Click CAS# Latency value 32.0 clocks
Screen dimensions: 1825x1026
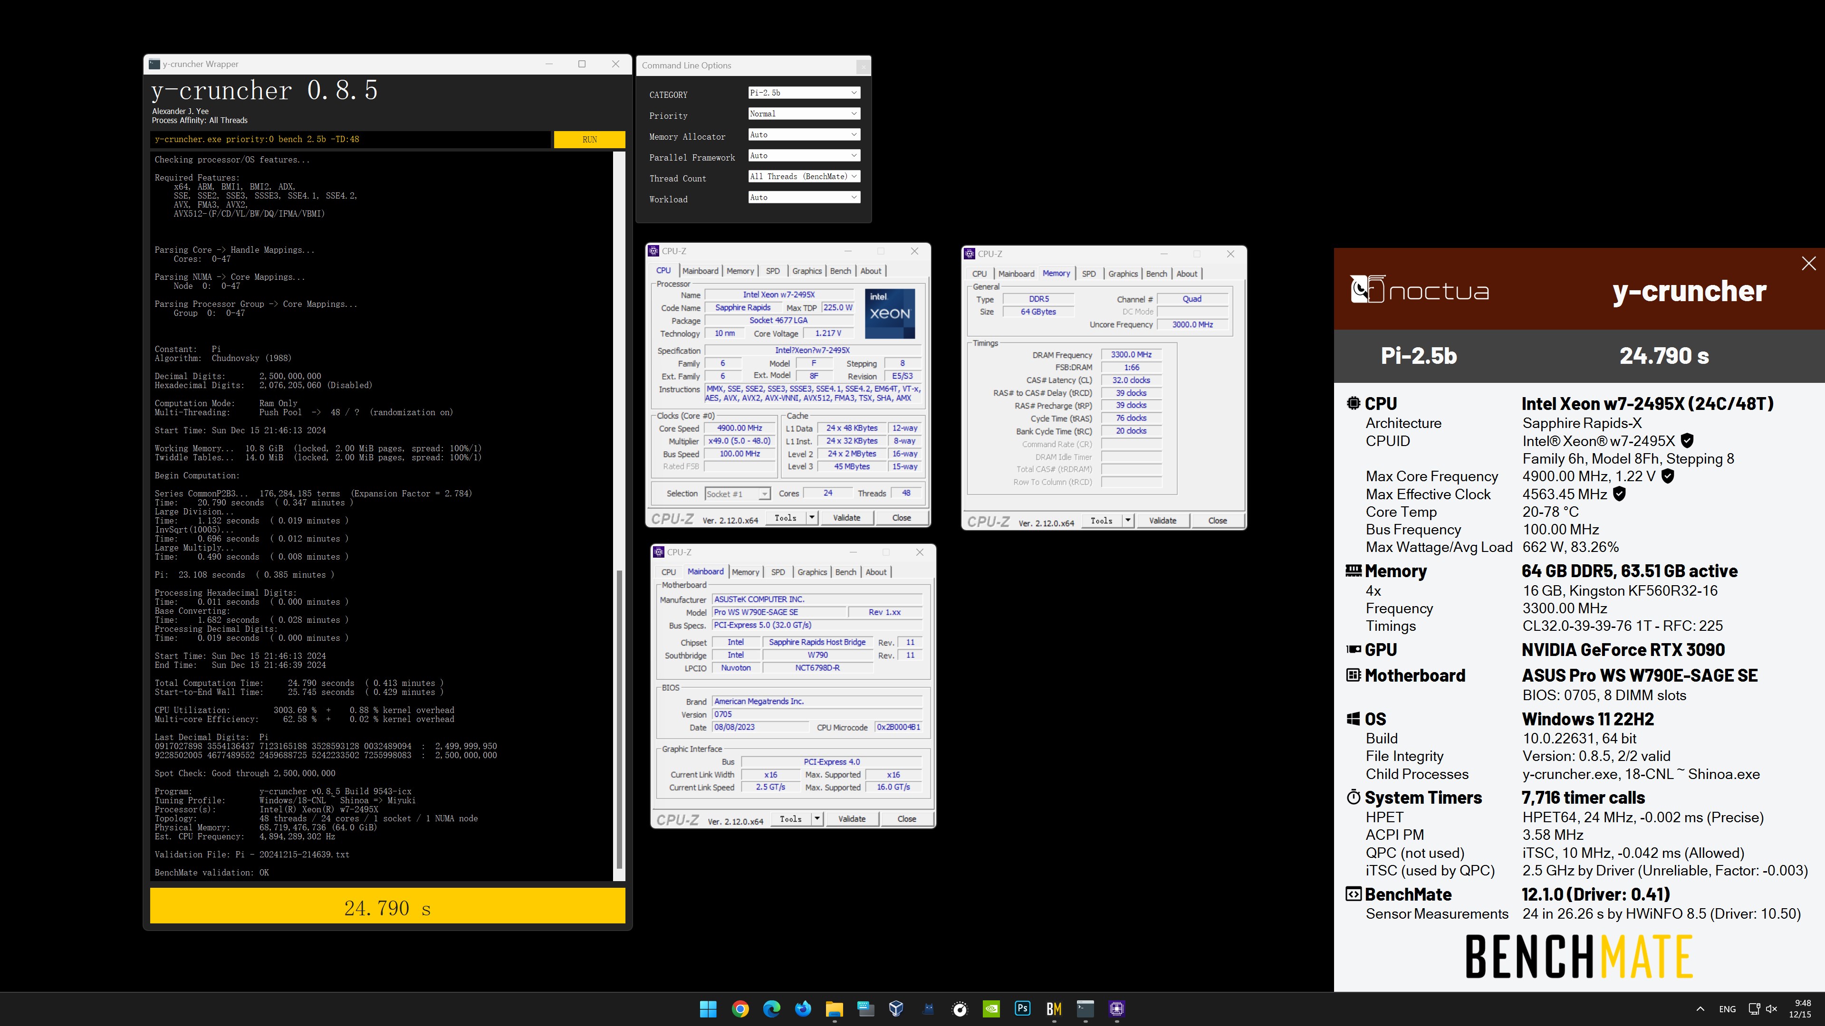[1131, 380]
